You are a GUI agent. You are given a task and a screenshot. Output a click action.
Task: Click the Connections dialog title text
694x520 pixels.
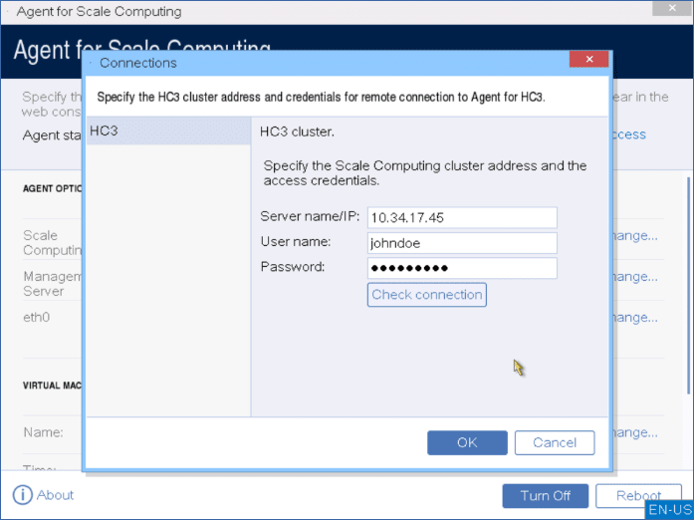click(138, 63)
